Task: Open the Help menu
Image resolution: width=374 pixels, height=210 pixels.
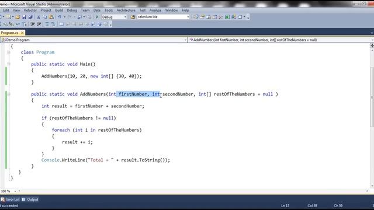Action: click(185, 10)
